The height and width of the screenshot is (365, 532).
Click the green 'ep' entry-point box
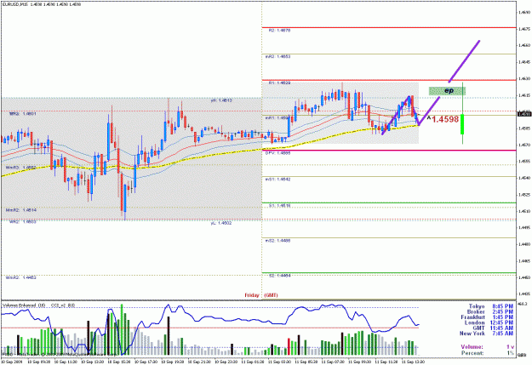click(447, 90)
